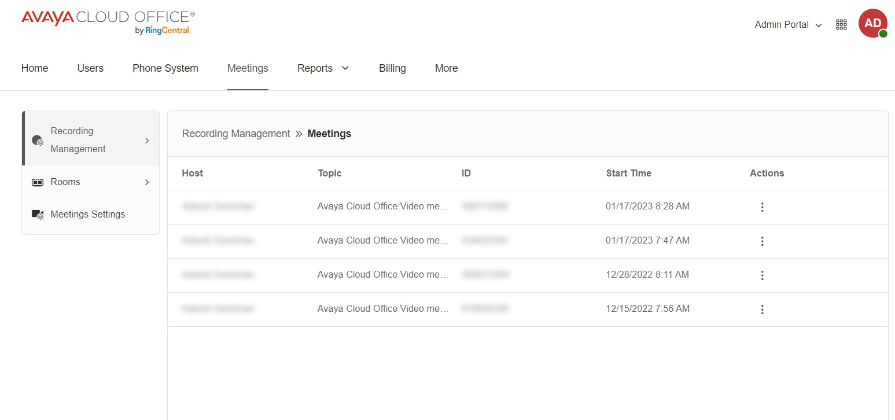Click Recording Management breadcrumb link
This screenshot has height=420, width=895.
pyautogui.click(x=236, y=134)
